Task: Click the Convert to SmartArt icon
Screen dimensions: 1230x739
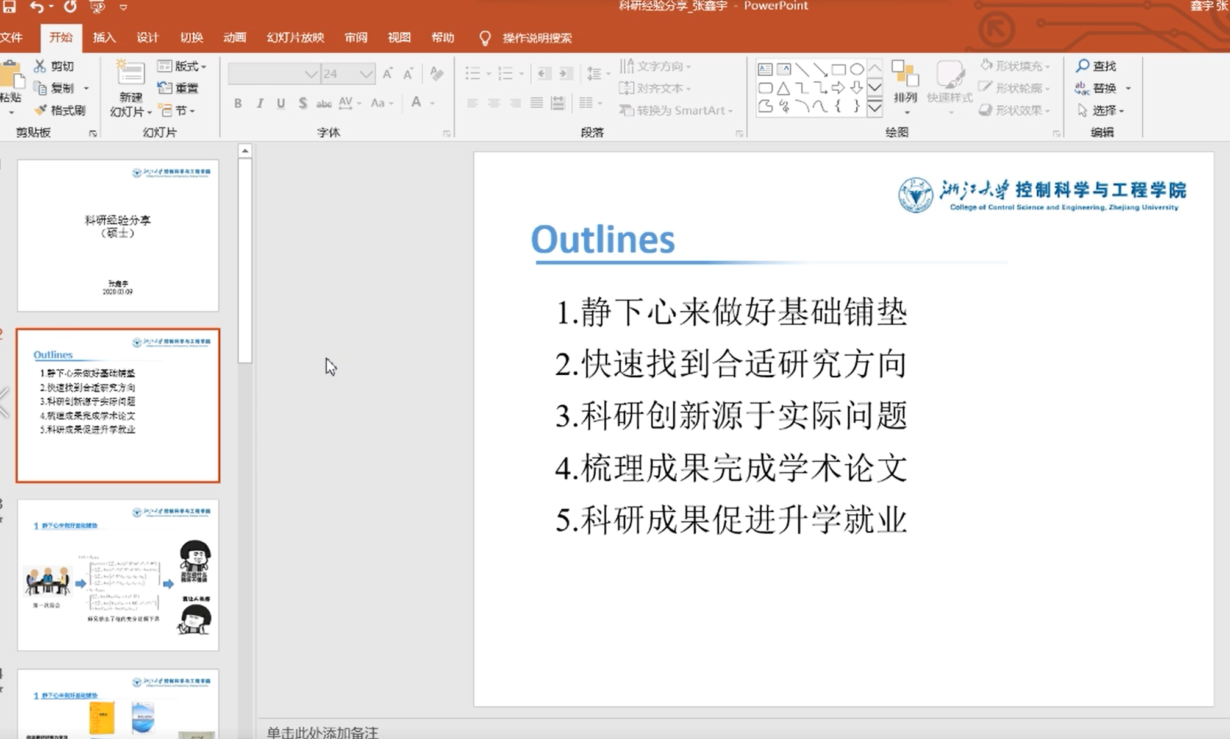Action: (x=626, y=110)
